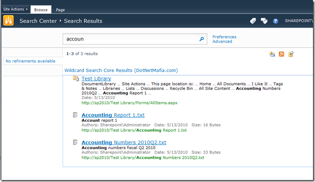Screen dimensions: 315x182
Task: Click the Accounting numbers fiscal Q2 2010 summary
Action: pos(118,148)
